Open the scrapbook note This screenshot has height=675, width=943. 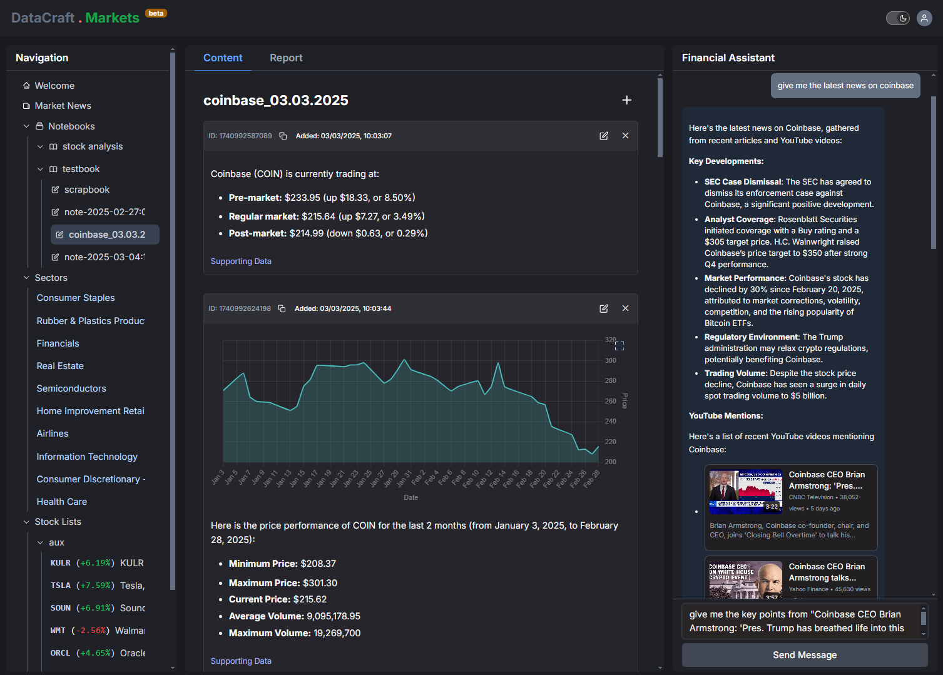tap(87, 190)
